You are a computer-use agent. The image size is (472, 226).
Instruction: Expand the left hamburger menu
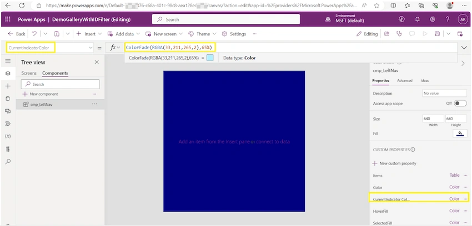click(8, 61)
